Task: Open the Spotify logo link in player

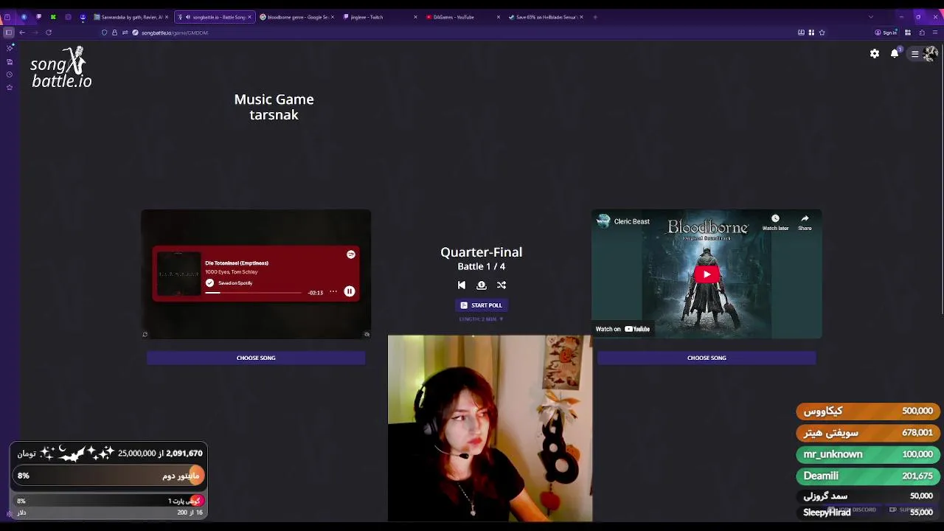Action: tap(351, 254)
